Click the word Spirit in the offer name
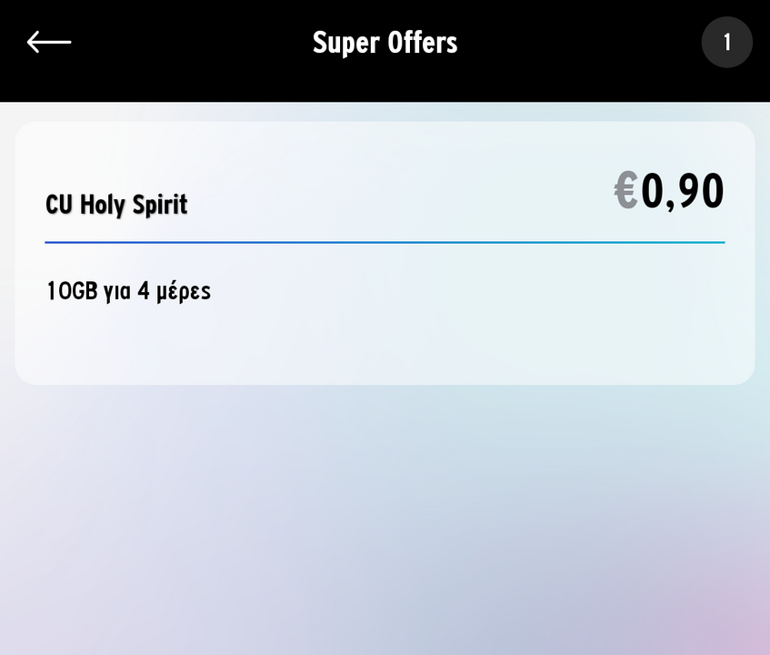This screenshot has height=655, width=770. 160,205
